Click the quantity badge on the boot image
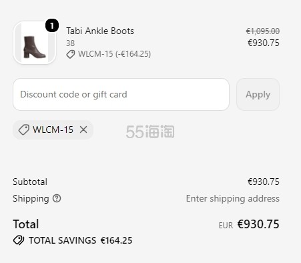This screenshot has width=301, height=263. coord(52,25)
